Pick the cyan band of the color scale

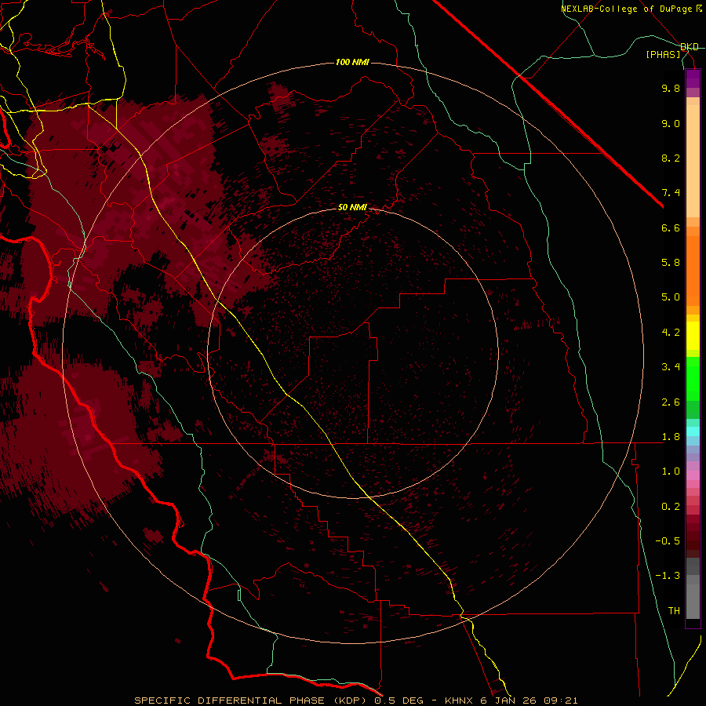693,431
